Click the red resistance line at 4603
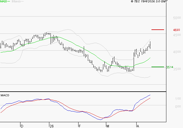 (x=158, y=30)
